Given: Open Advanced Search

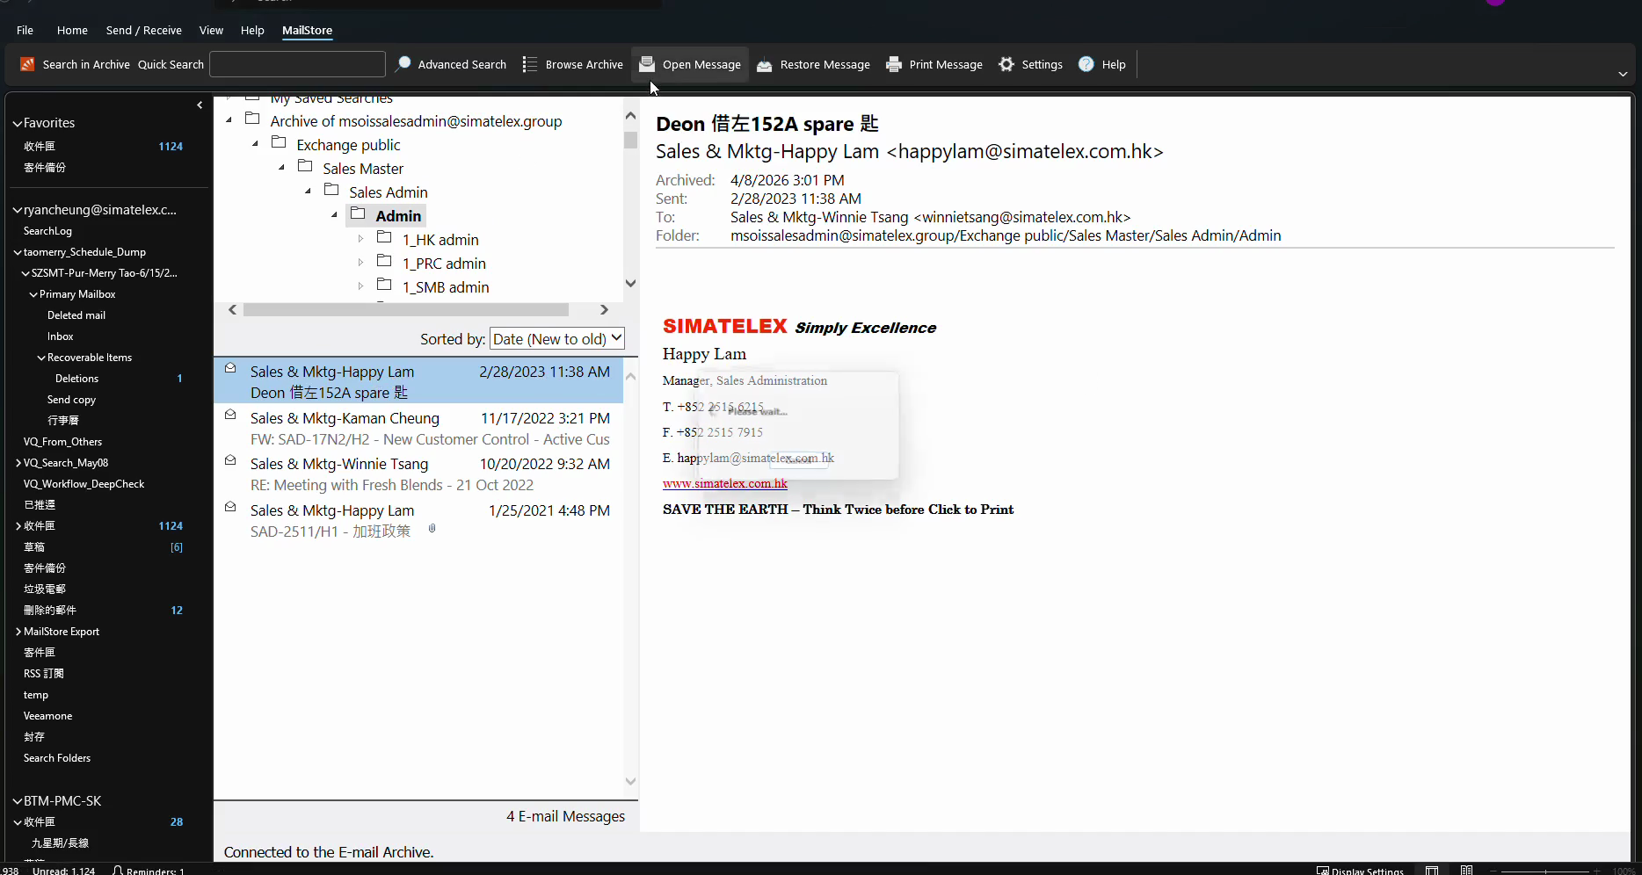Looking at the screenshot, I should tap(452, 64).
